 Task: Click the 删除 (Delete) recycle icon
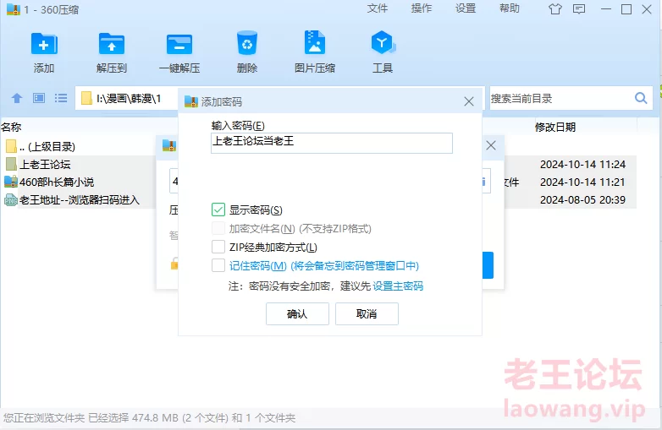click(247, 43)
